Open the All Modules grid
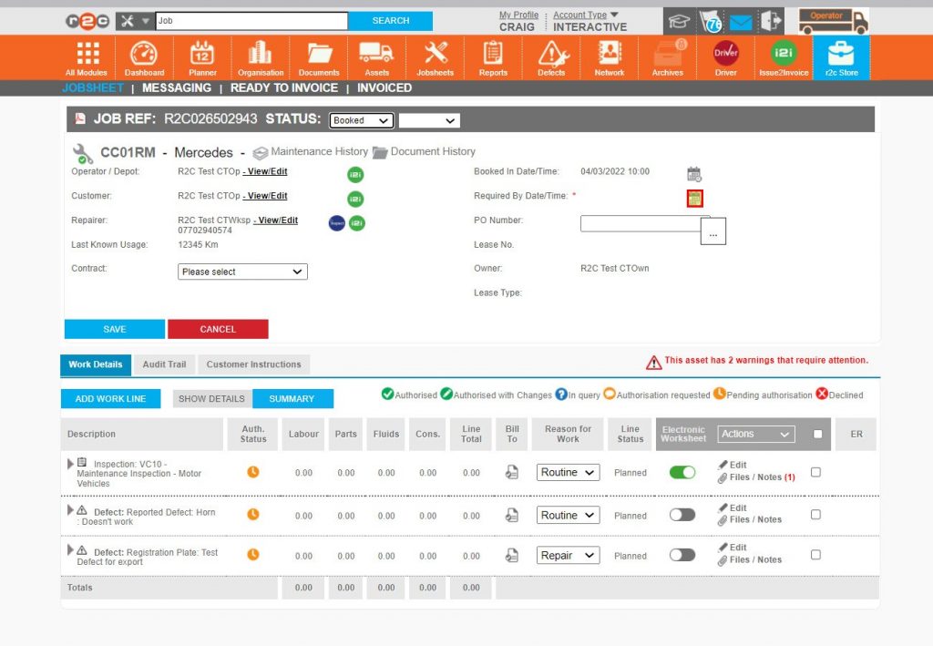Viewport: 933px width, 646px height. click(x=87, y=57)
